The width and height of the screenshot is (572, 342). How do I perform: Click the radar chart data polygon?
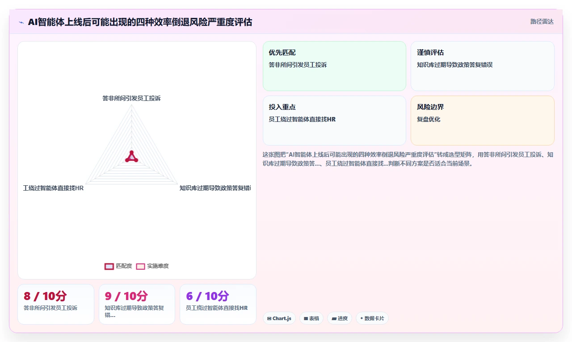(x=131, y=157)
